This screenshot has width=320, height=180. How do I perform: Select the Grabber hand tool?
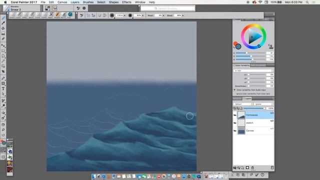pos(3,124)
